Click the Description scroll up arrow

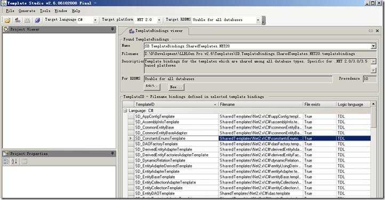pyautogui.click(x=373, y=61)
